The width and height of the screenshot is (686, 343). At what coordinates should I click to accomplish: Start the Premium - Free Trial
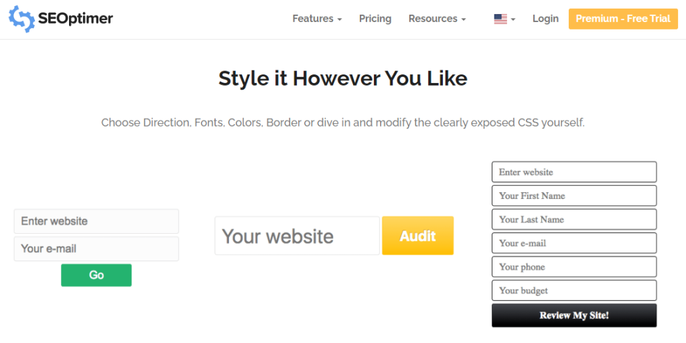coord(623,19)
